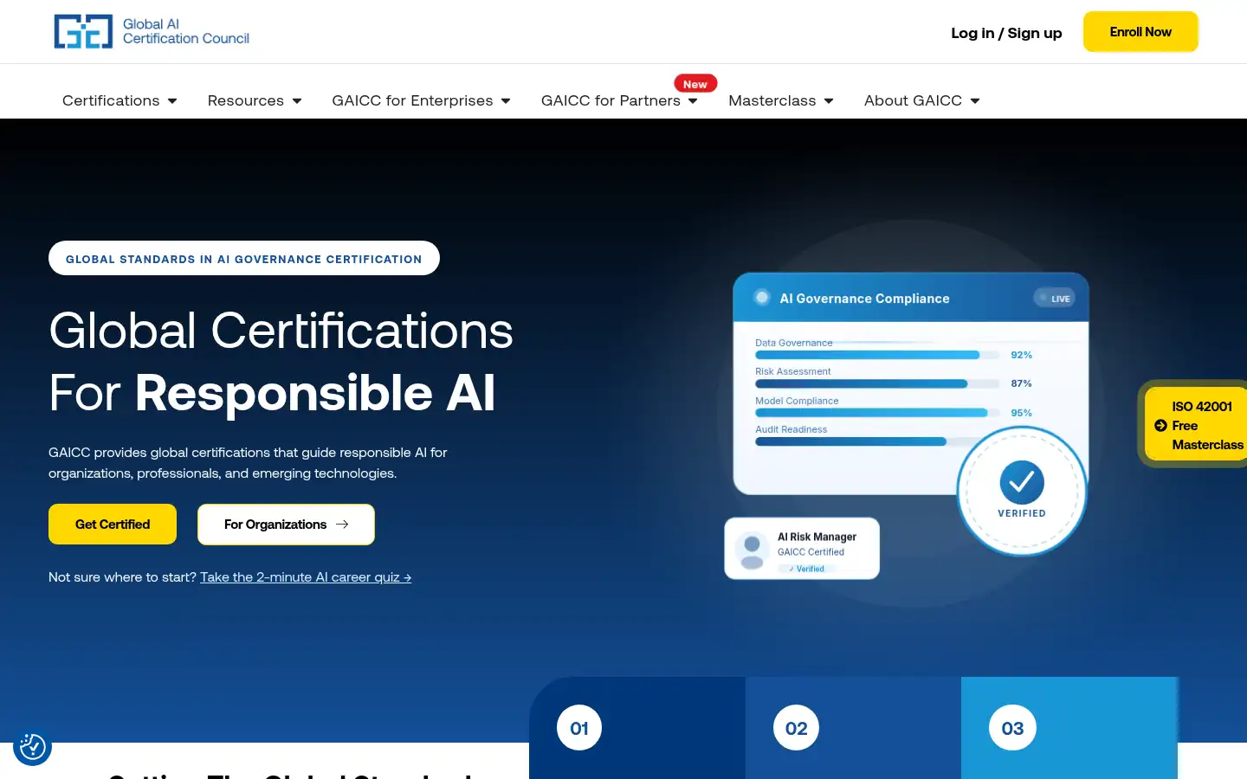Expand GAICC for Enterprises dropdown arrow
This screenshot has height=779, width=1247.
point(506,101)
